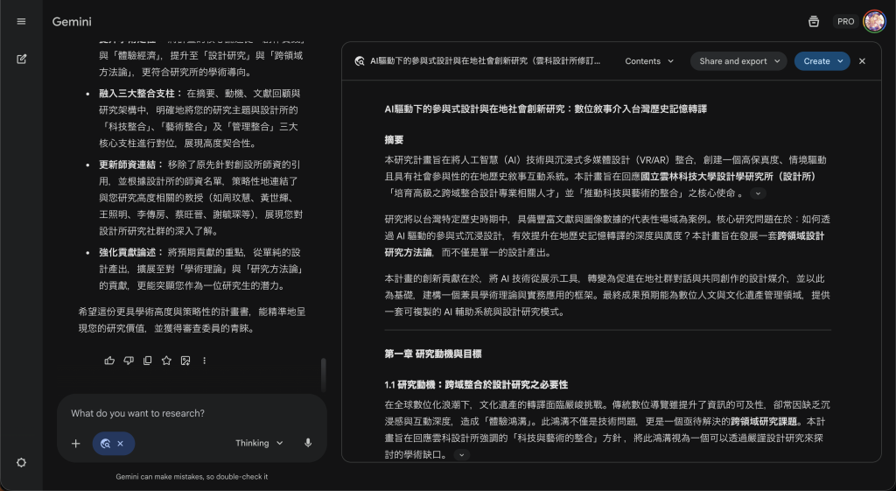Remove the Deep Research chip
Image resolution: width=896 pixels, height=491 pixels.
click(120, 444)
